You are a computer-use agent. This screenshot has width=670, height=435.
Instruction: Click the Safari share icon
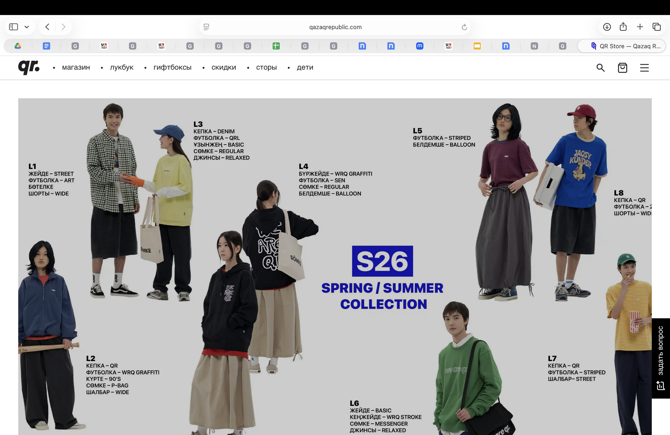tap(623, 27)
